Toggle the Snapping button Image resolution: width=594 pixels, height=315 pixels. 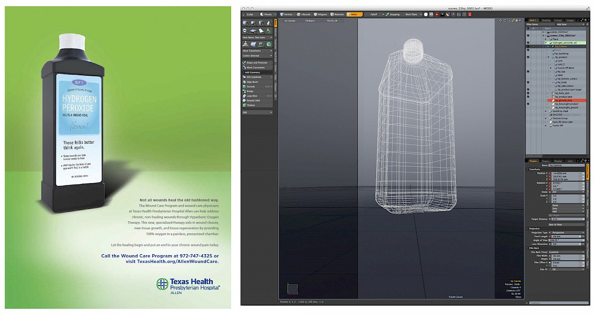(393, 14)
